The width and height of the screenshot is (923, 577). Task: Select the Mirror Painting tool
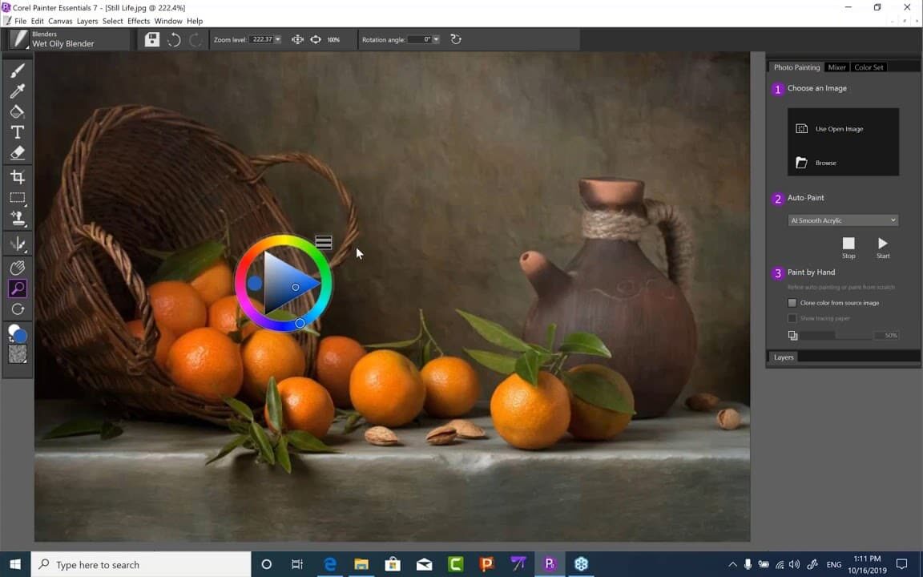tap(18, 243)
